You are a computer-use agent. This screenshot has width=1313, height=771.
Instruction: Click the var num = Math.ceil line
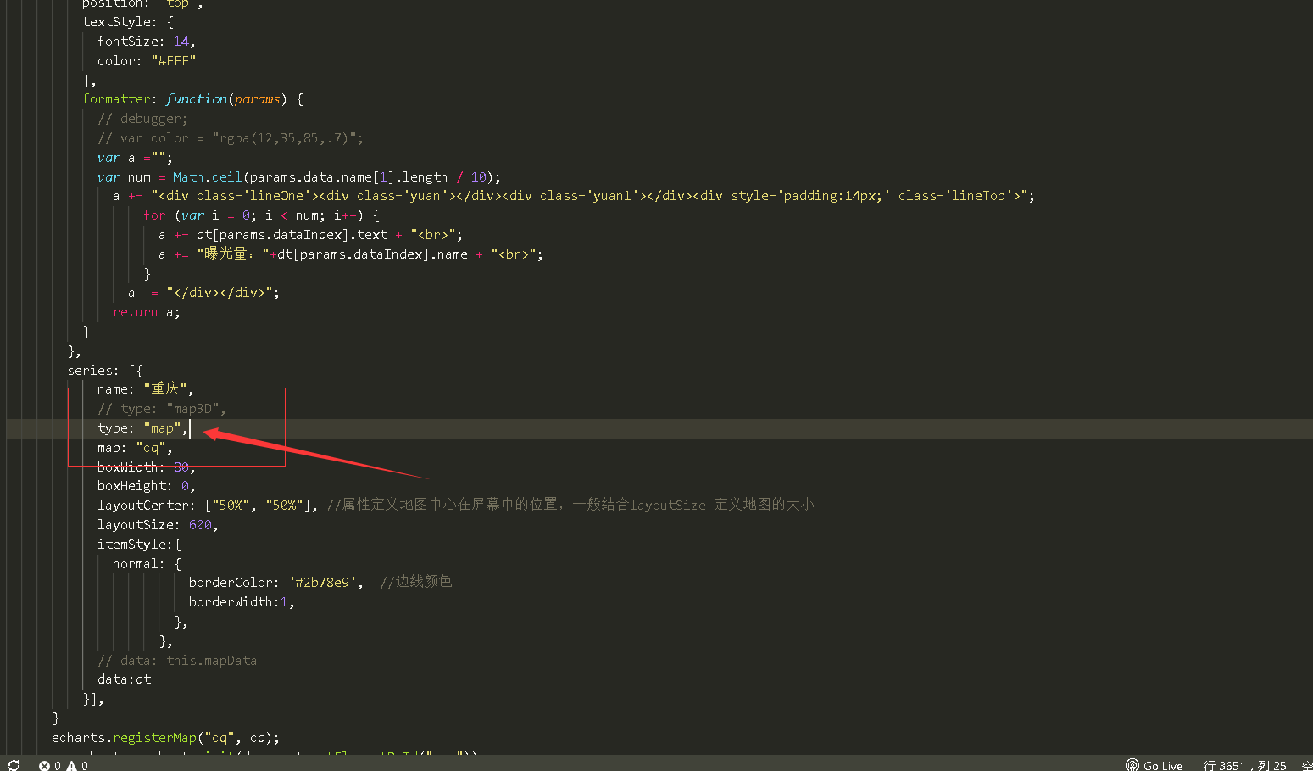(x=299, y=177)
